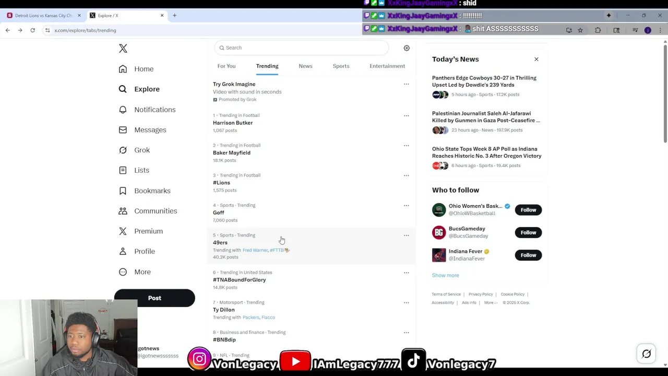This screenshot has height=376, width=668.
Task: Open the Baker Mayfield trend
Action: pos(311,153)
